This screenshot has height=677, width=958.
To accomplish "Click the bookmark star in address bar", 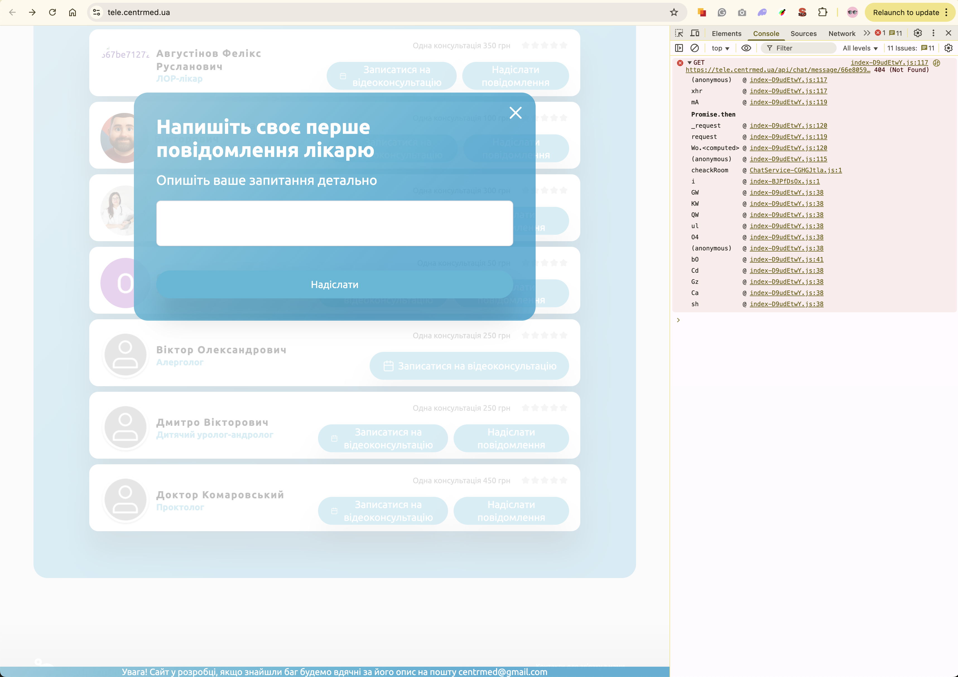I will [x=674, y=12].
